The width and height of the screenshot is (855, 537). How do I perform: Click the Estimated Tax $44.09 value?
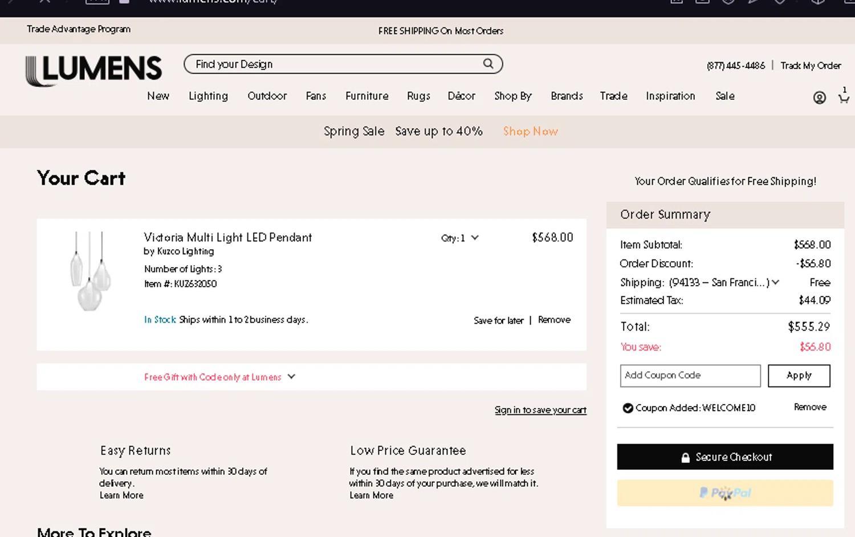815,300
